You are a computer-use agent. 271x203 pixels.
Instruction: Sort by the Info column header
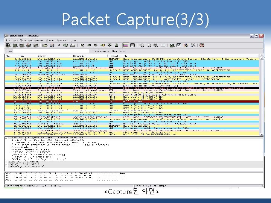pyautogui.click(x=190, y=56)
